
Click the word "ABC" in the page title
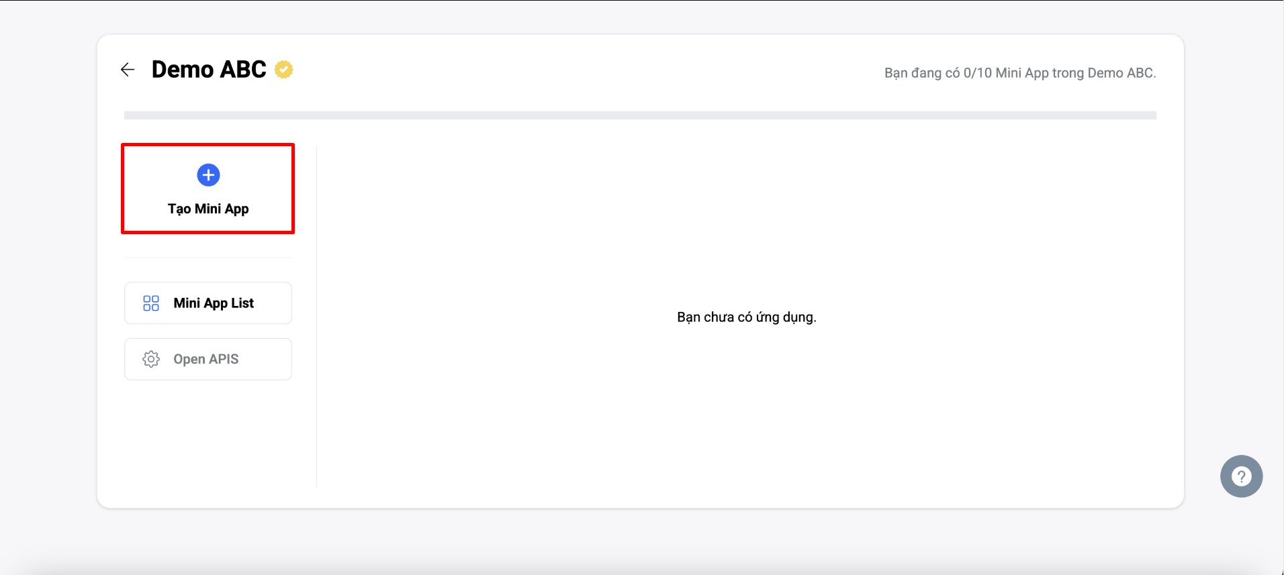point(243,70)
